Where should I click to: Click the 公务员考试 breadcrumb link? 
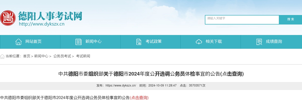(62, 56)
